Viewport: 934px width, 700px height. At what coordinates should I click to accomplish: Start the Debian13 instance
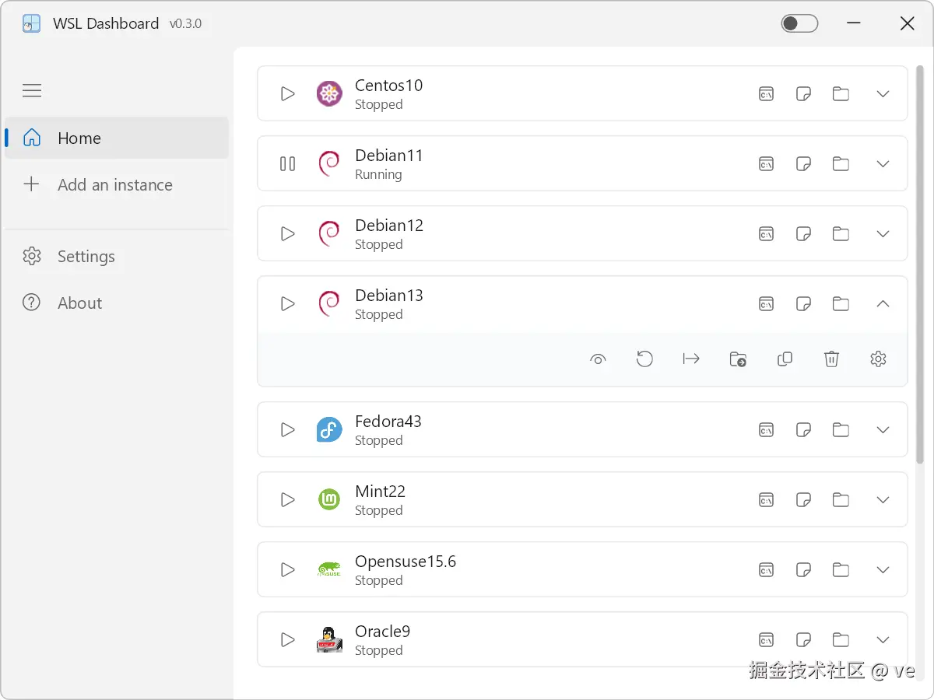(288, 304)
